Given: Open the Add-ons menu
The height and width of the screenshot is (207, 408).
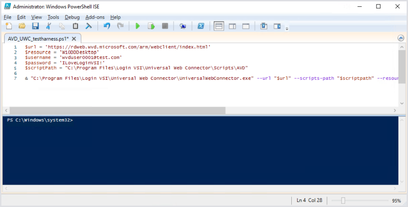Looking at the screenshot, I should [x=95, y=17].
